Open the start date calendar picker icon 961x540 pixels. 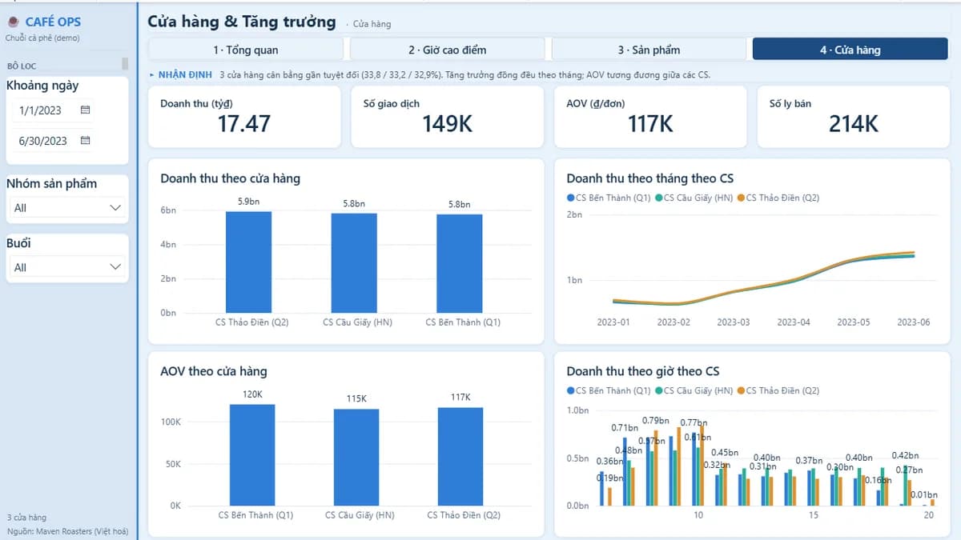85,110
